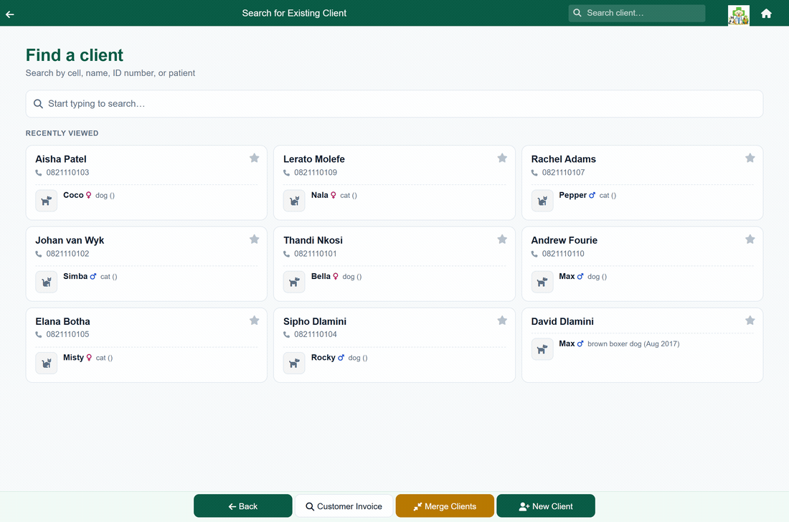This screenshot has width=789, height=522.
Task: Open Aisha Patel client name
Action: click(61, 159)
